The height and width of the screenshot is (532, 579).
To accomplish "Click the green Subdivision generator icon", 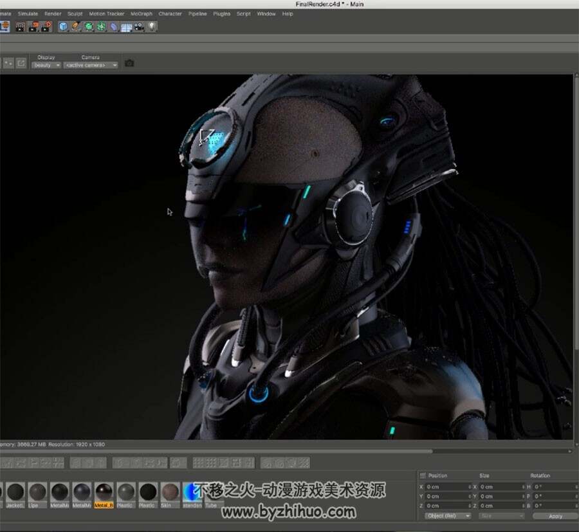I will (89, 26).
